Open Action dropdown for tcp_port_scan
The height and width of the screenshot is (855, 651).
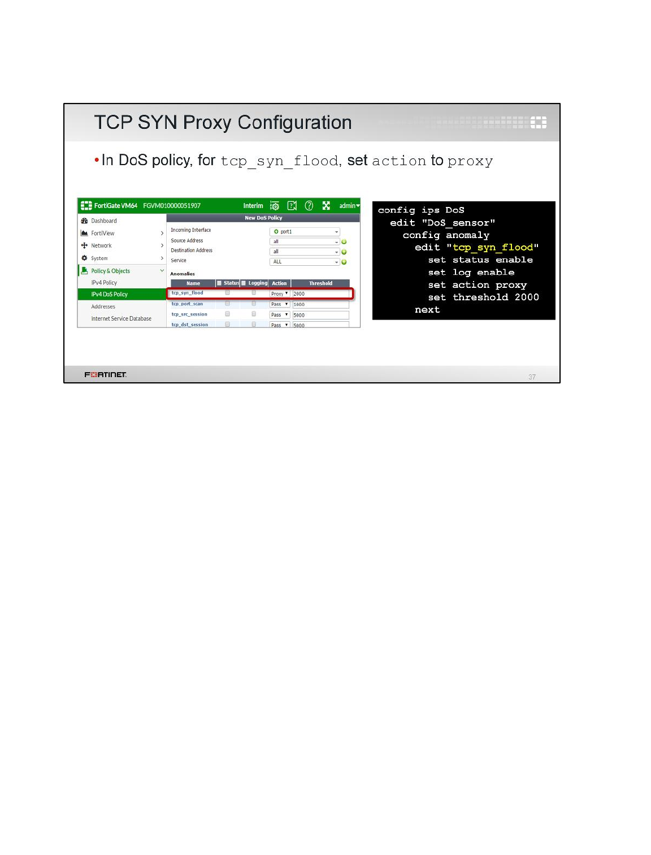[x=280, y=304]
